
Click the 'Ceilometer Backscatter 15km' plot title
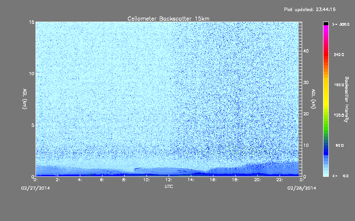click(x=169, y=19)
